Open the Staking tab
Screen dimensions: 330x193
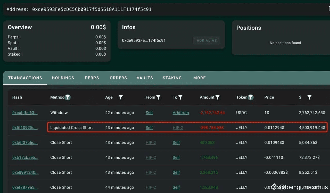click(x=172, y=78)
